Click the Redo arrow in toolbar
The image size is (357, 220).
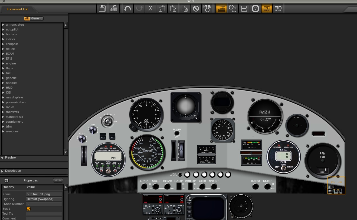tap(139, 9)
